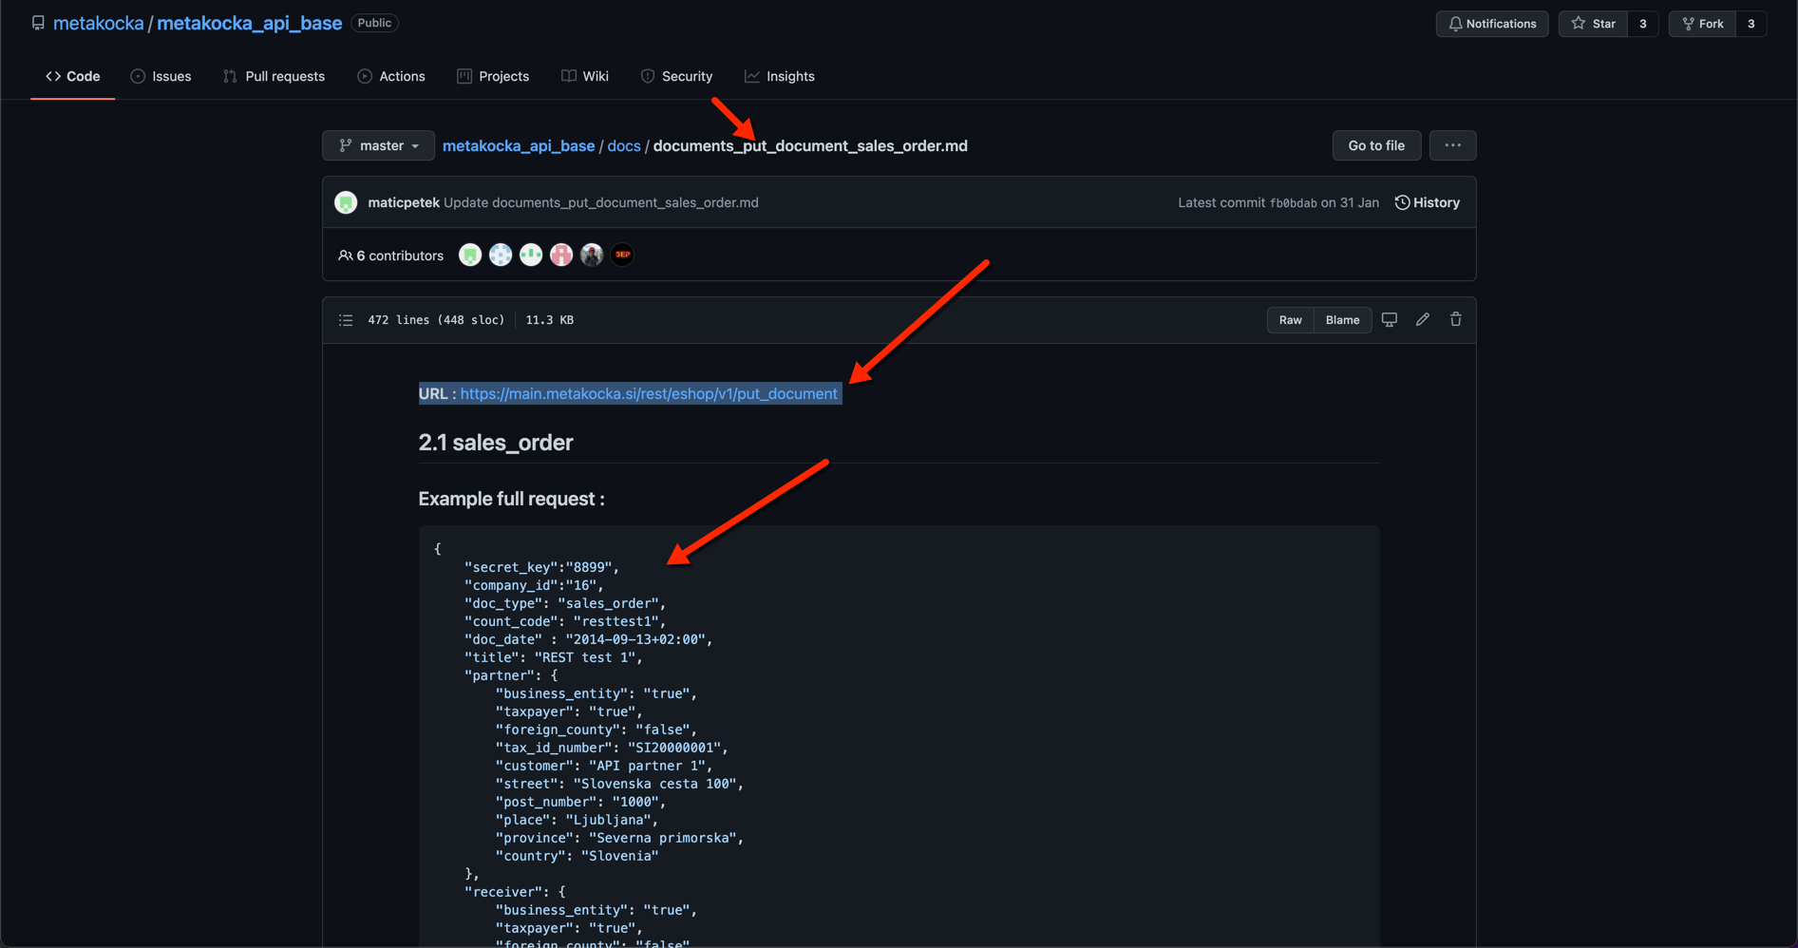Viewport: 1798px width, 948px height.
Task: Click the 2.1 sales_order heading
Action: pyautogui.click(x=496, y=443)
